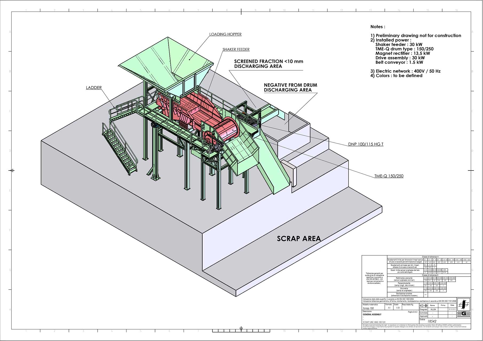Viewport: 483px width, 341px height.
Task: Click the 'LOADING HOPPER' label
Action: tap(225, 34)
